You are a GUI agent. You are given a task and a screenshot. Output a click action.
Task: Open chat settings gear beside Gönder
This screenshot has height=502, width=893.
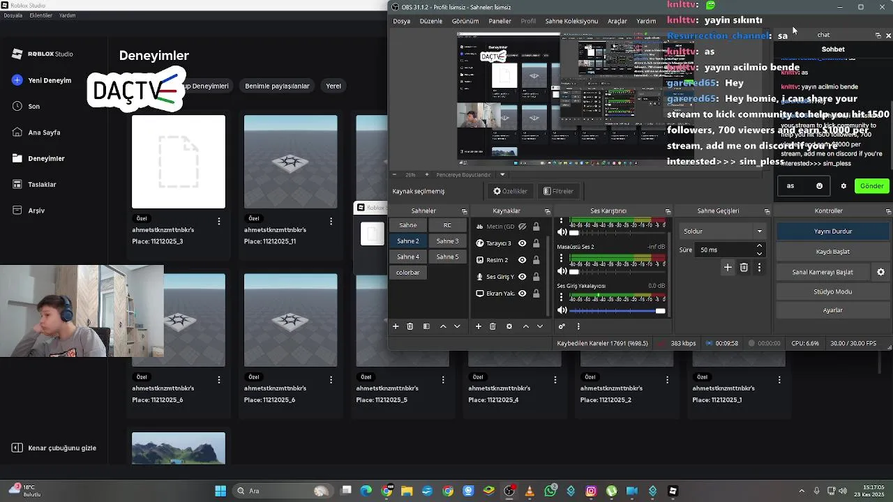[843, 186]
